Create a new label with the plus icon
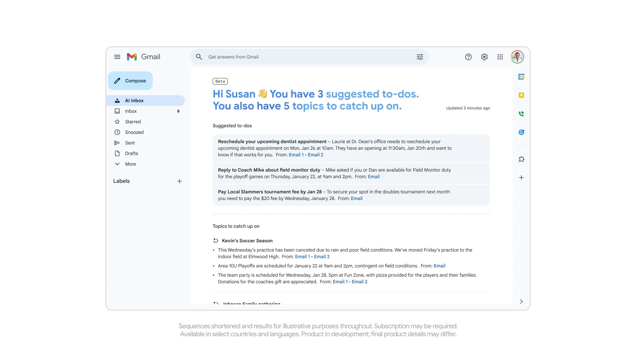This screenshot has height=357, width=636. tap(180, 181)
